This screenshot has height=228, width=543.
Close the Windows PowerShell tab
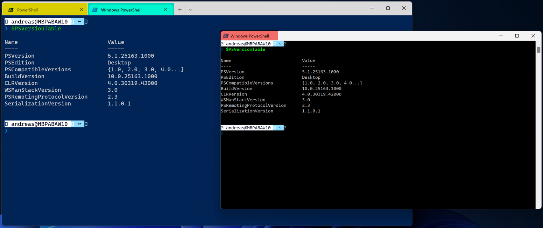165,9
